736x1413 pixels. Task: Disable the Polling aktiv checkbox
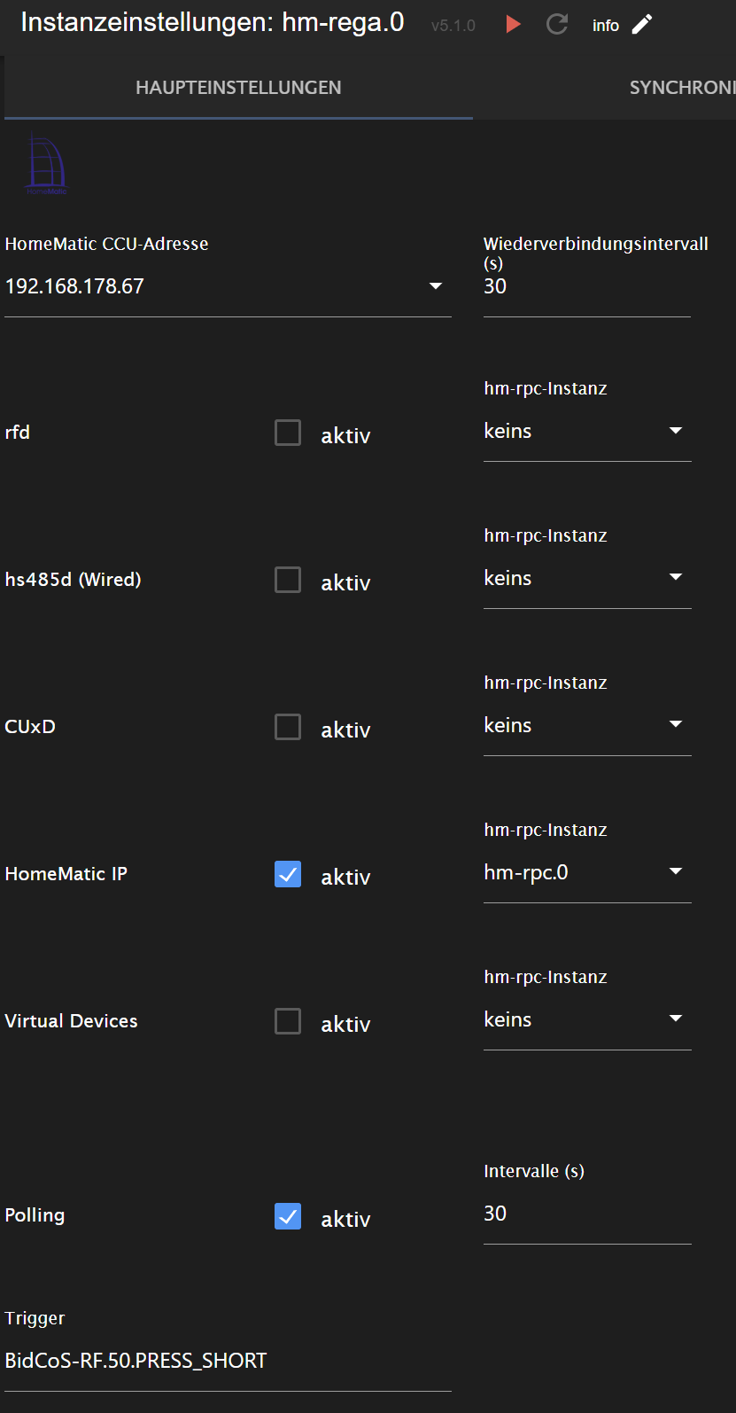click(288, 1216)
